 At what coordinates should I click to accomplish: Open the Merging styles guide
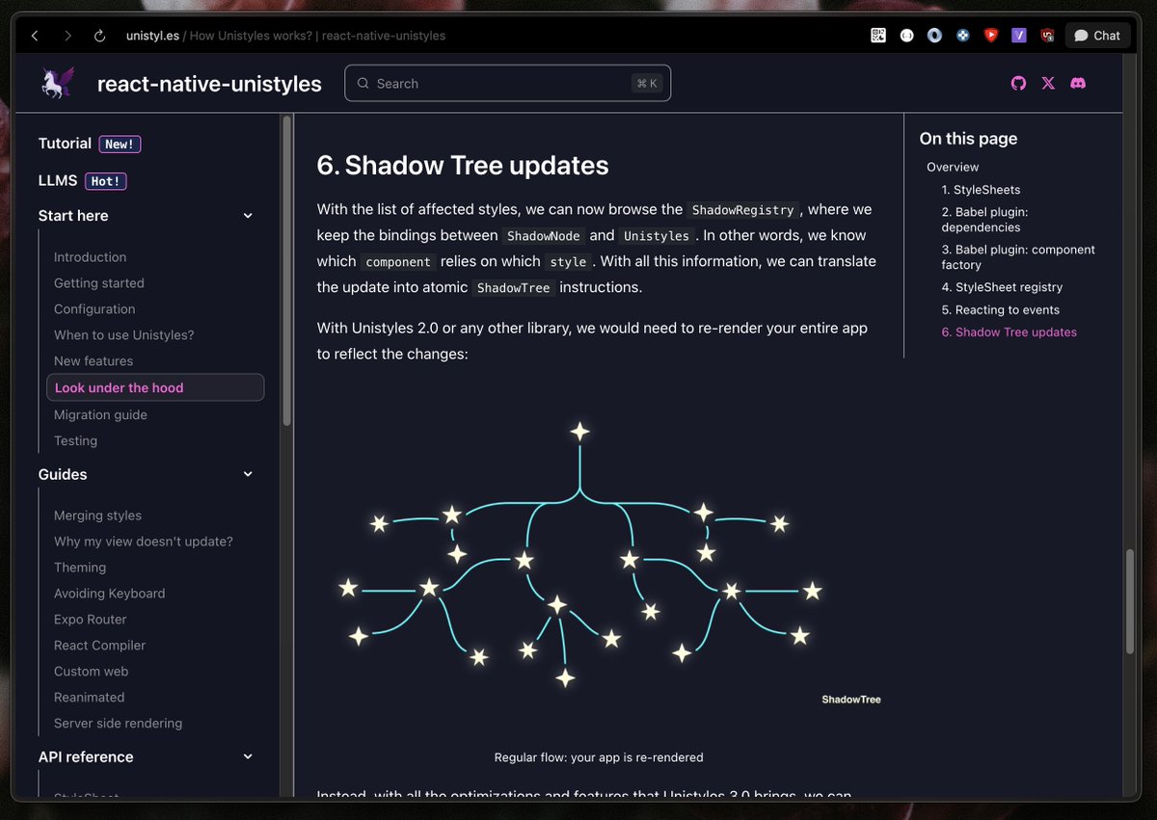point(97,516)
